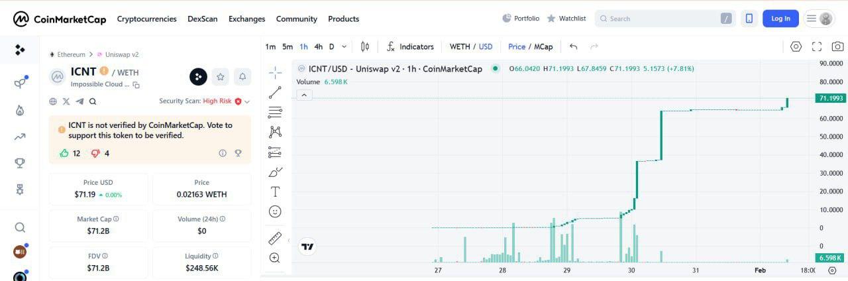Select the 5m timeframe
This screenshot has height=281, width=848.
tap(288, 46)
